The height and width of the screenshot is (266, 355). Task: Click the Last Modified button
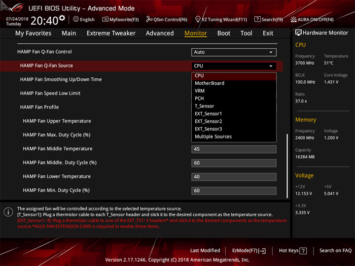click(205, 251)
